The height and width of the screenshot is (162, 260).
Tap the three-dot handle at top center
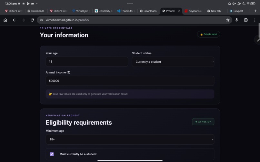[130, 4]
